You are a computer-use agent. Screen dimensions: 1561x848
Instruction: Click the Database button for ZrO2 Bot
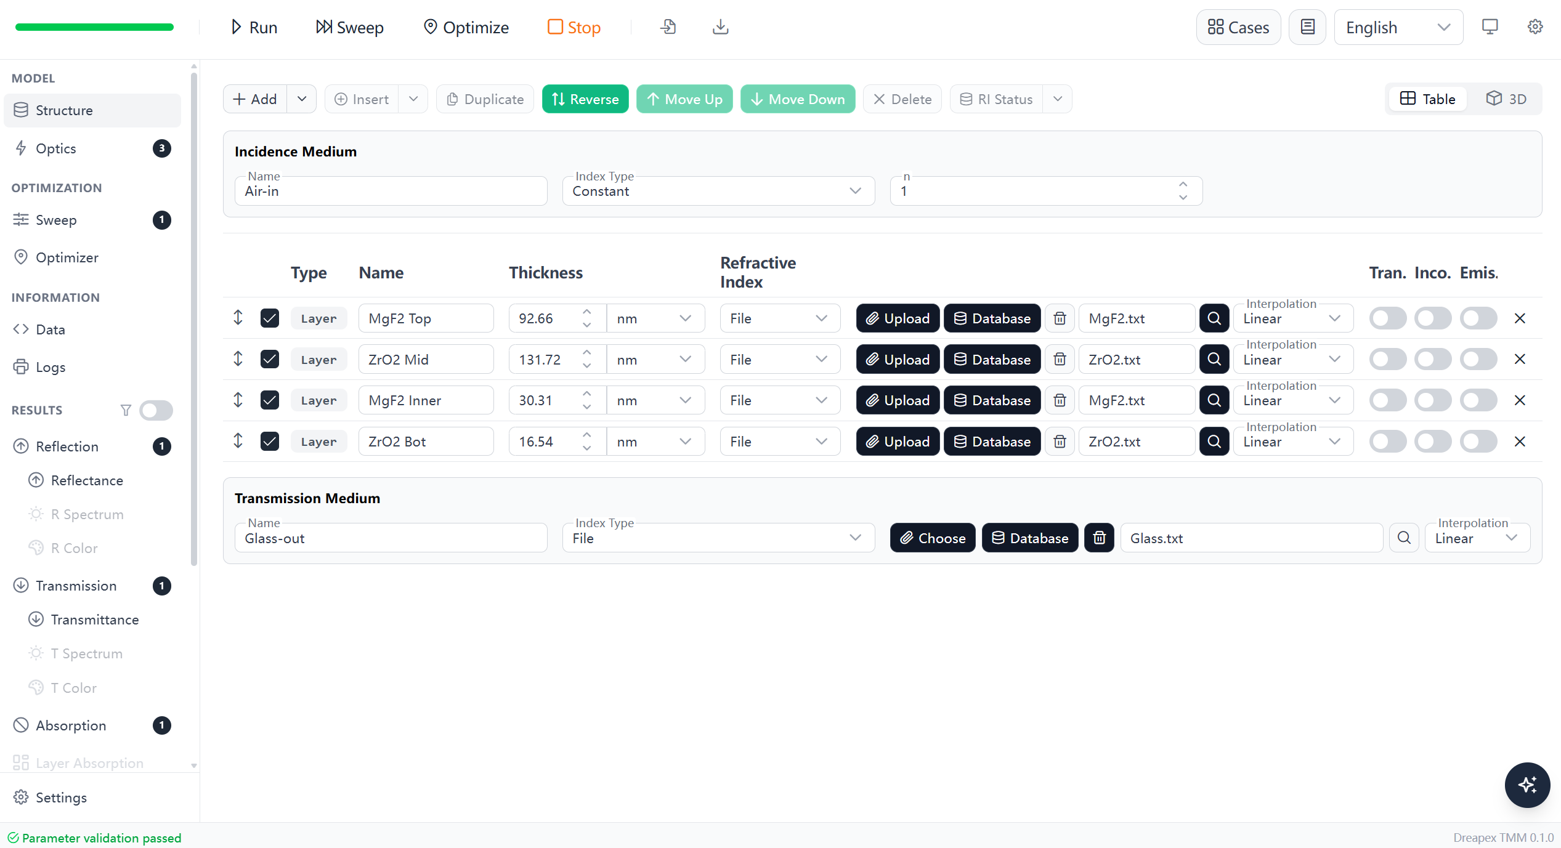[x=992, y=442]
